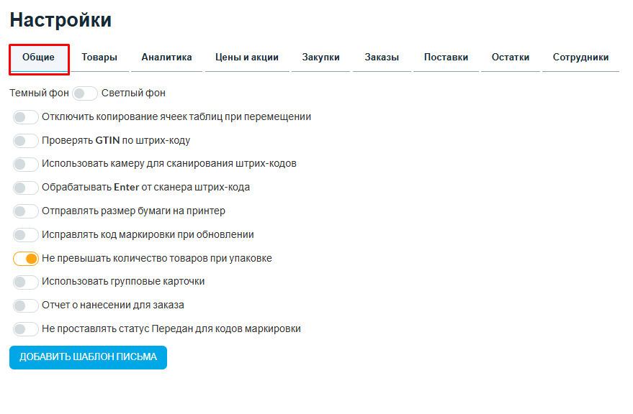Open the Остатки tab
This screenshot has height=414, width=633.
point(511,57)
